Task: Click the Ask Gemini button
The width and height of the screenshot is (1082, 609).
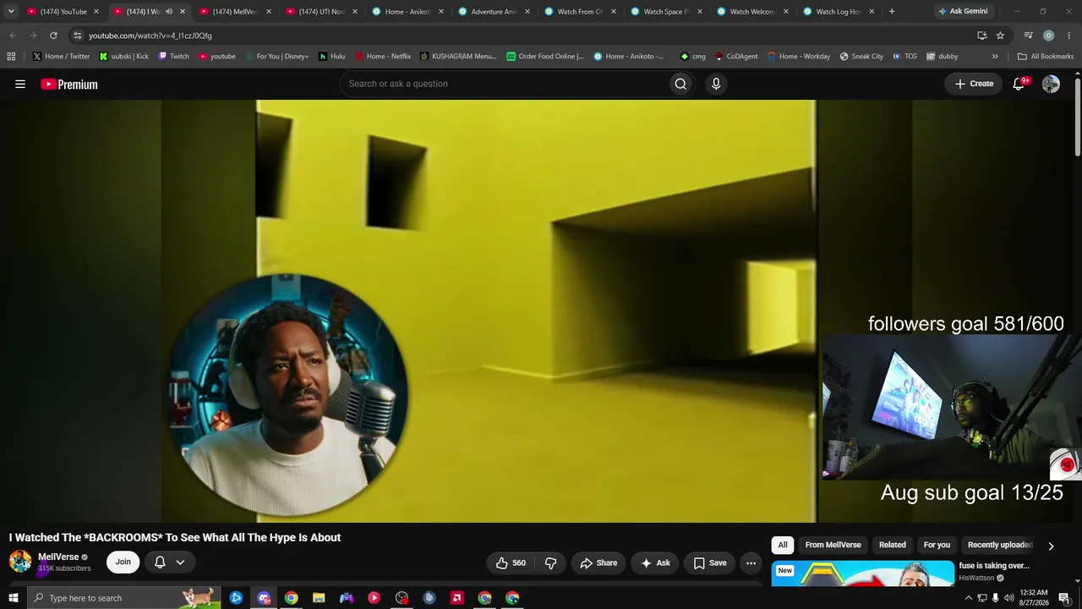Action: 962,12
